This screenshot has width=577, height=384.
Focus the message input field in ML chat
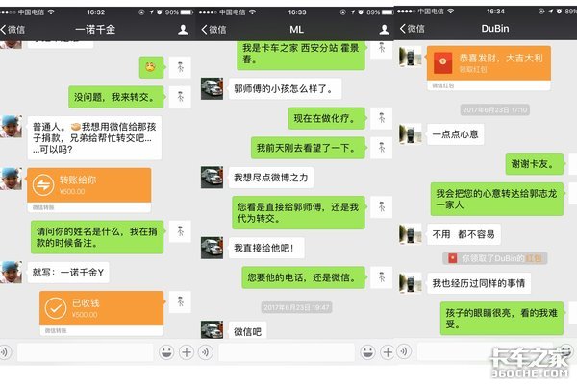[x=286, y=352]
